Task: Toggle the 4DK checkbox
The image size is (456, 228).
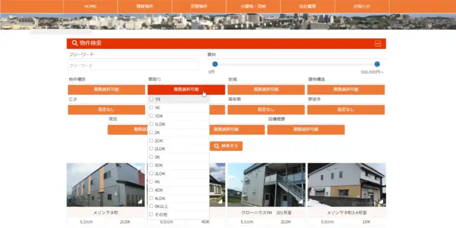Action: pos(151,190)
